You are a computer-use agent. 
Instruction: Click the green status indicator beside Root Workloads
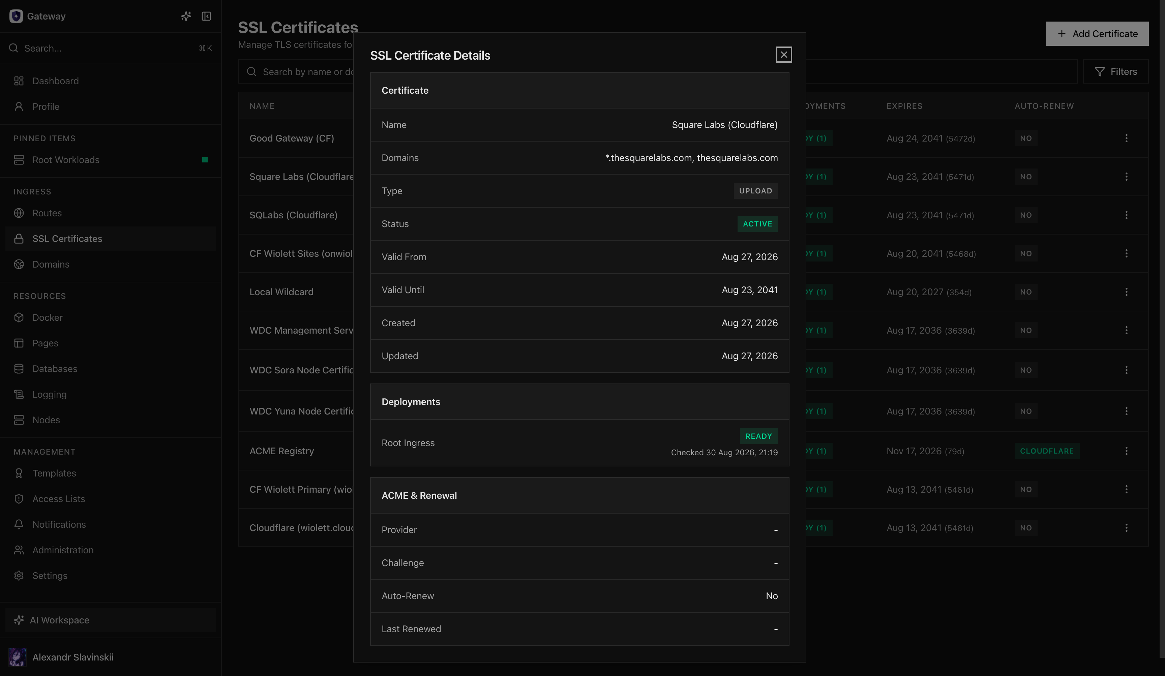pos(205,160)
